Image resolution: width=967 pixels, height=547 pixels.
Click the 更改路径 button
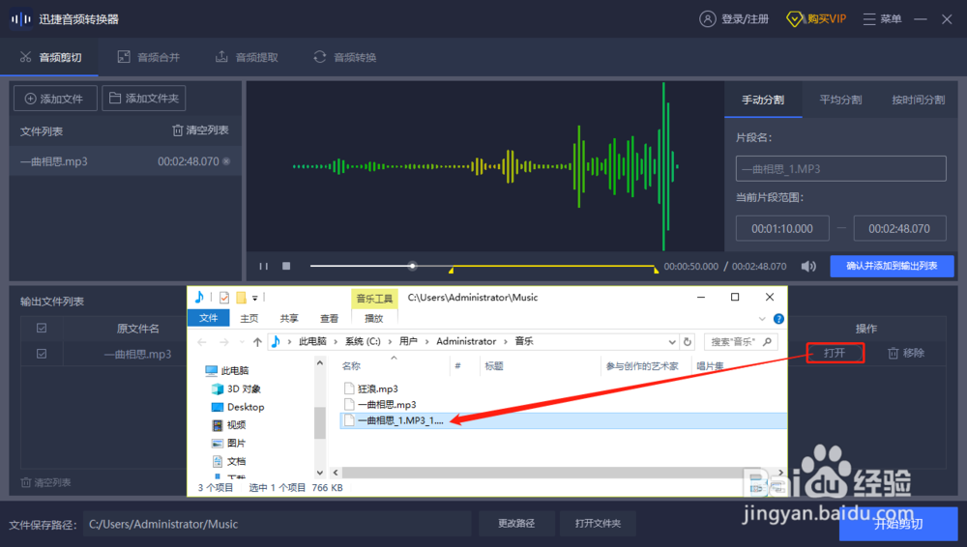click(516, 524)
